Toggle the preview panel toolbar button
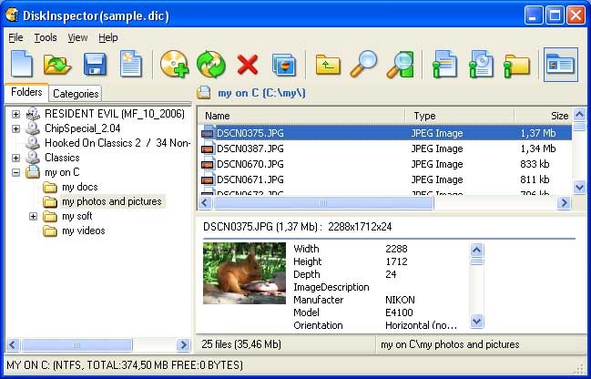Image resolution: width=591 pixels, height=379 pixels. pyautogui.click(x=560, y=65)
